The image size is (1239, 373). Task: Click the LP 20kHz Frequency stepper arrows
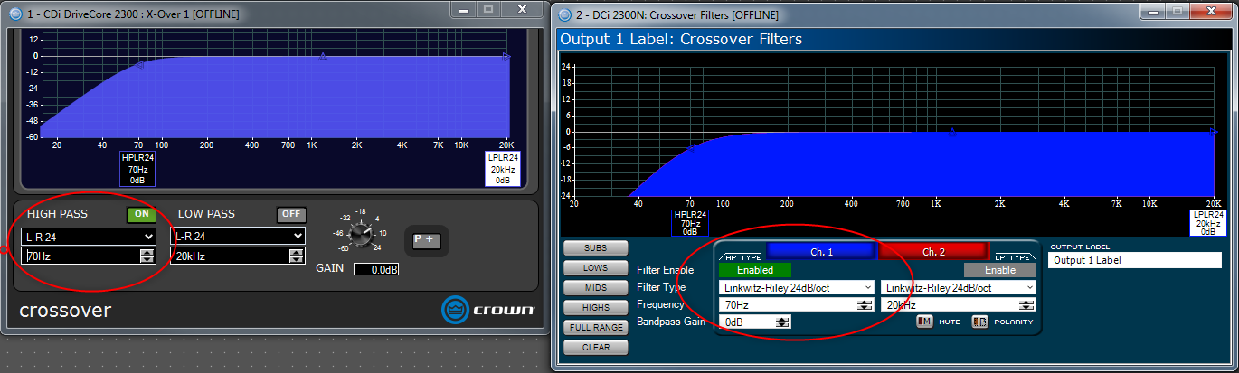coord(1028,304)
